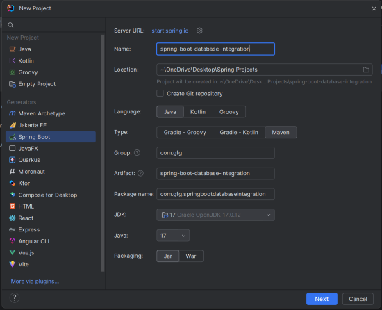Choose Gradle - Groovy build type
The image size is (382, 310).
coord(185,132)
